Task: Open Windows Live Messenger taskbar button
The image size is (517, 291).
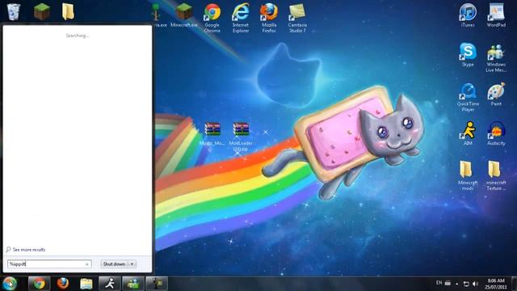Action: 133,284
